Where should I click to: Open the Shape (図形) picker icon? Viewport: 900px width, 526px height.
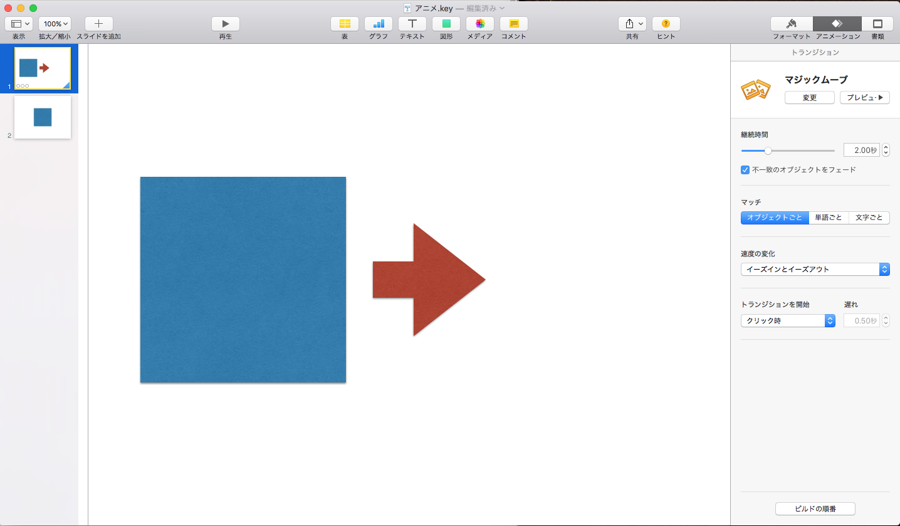pos(446,24)
